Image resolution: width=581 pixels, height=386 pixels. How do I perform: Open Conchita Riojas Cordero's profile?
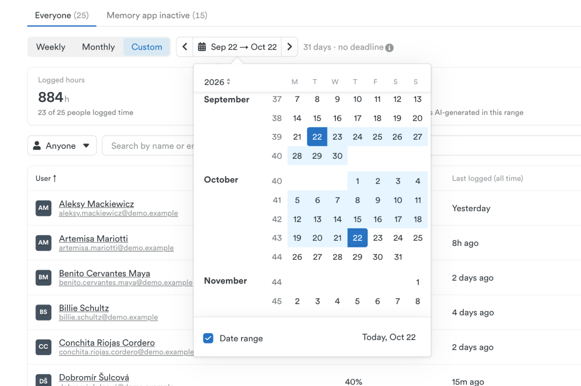(x=107, y=343)
